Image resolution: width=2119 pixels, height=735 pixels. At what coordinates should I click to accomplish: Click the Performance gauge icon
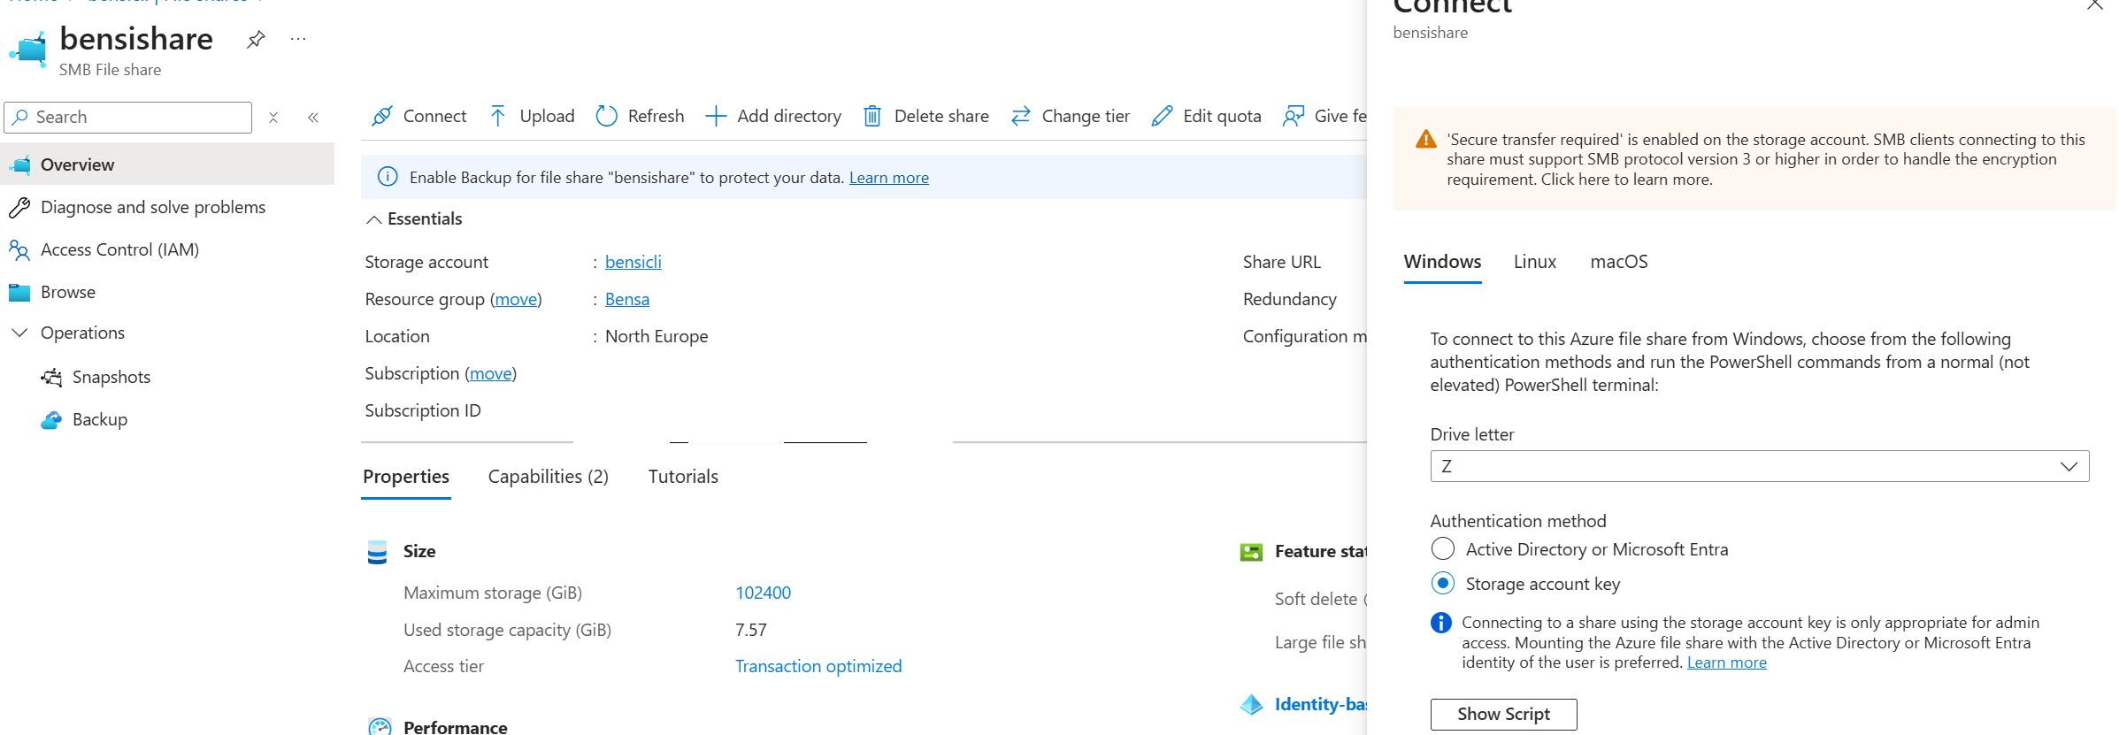tap(380, 727)
